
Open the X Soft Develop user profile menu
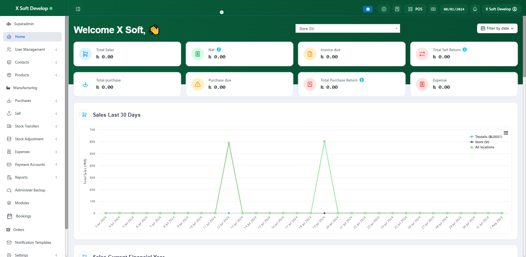coord(501,9)
